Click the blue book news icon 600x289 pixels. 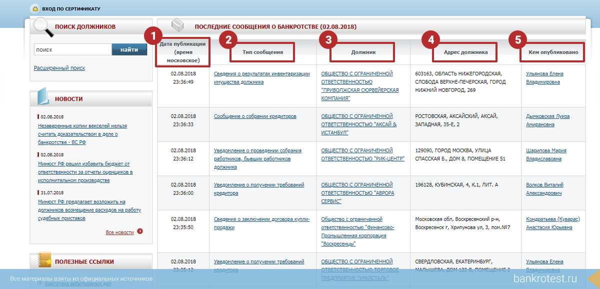(x=43, y=97)
